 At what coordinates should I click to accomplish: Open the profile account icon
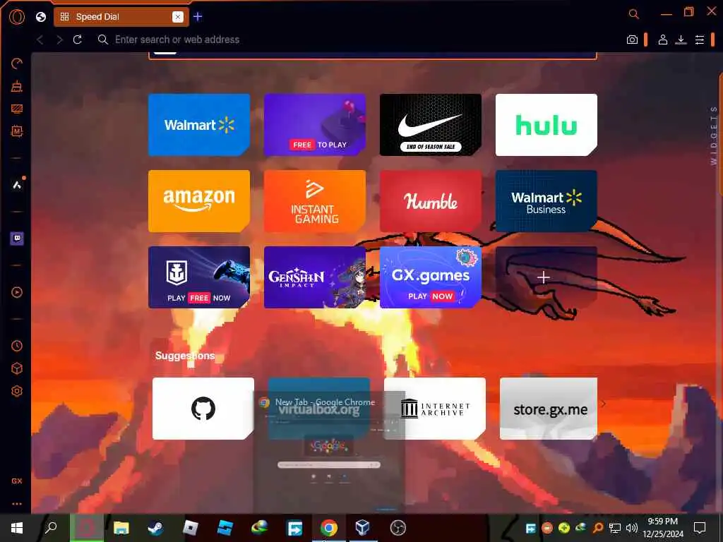[x=662, y=40]
